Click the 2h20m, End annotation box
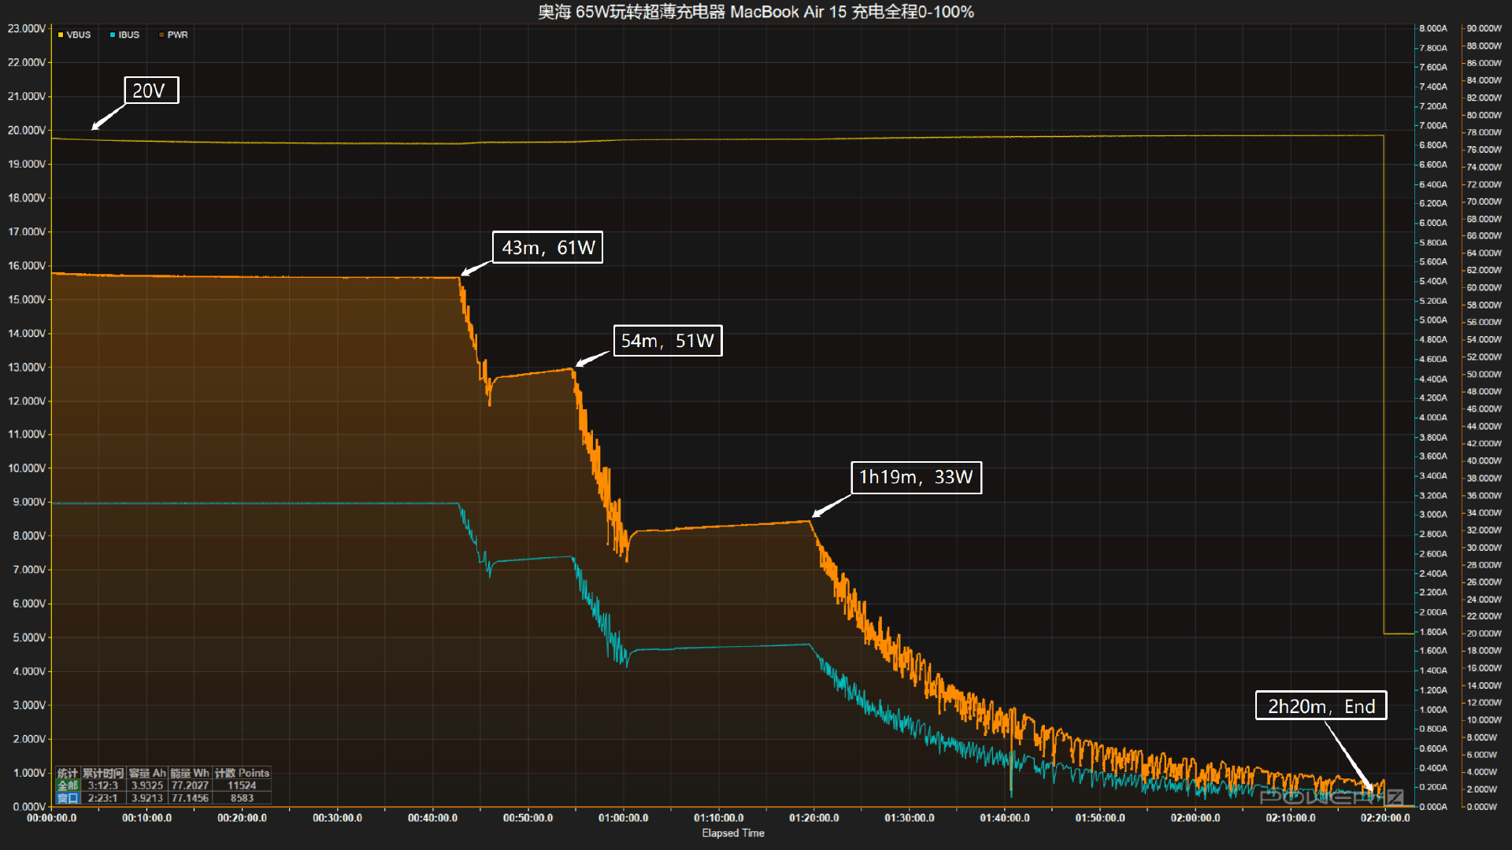 [1321, 706]
